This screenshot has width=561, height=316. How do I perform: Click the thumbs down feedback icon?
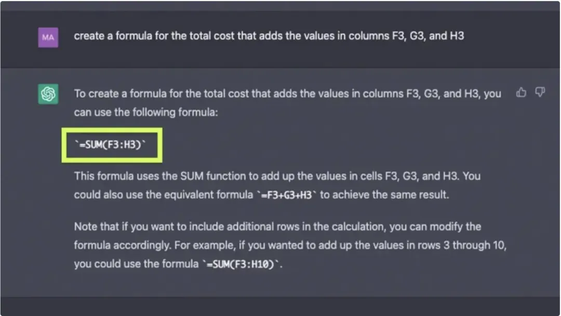pos(540,93)
